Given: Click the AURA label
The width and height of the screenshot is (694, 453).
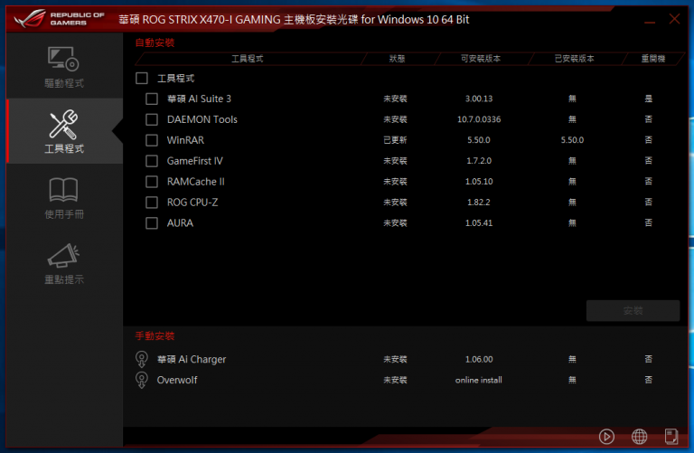Looking at the screenshot, I should point(180,222).
